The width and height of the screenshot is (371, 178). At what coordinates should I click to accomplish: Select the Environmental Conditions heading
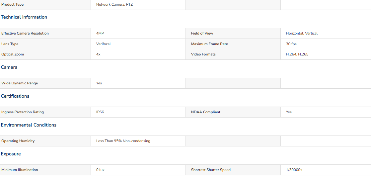click(x=29, y=125)
